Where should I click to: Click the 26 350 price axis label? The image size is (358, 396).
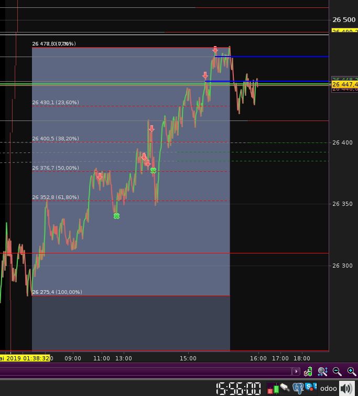[x=342, y=204]
